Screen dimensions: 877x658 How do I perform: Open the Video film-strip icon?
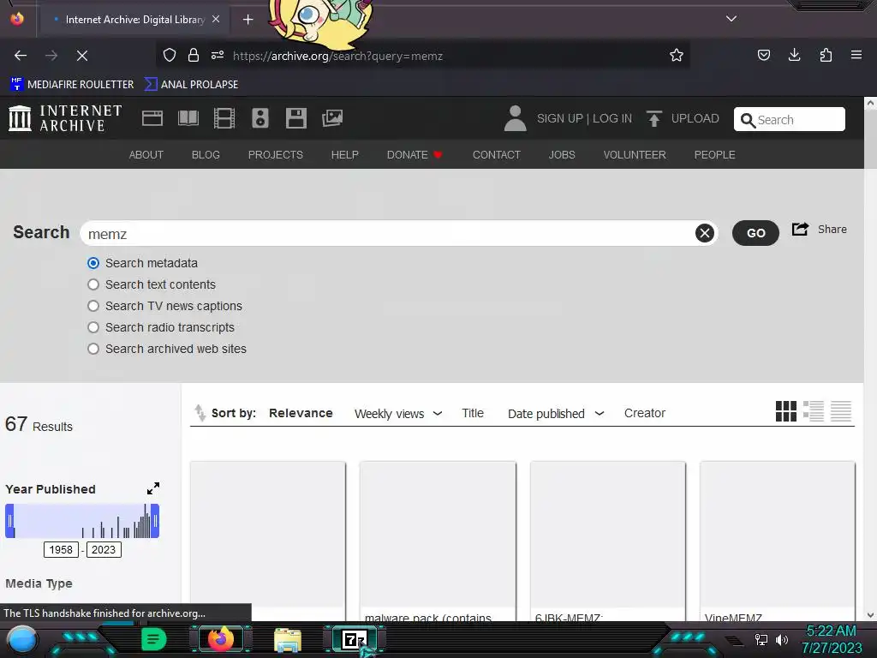[x=224, y=118]
